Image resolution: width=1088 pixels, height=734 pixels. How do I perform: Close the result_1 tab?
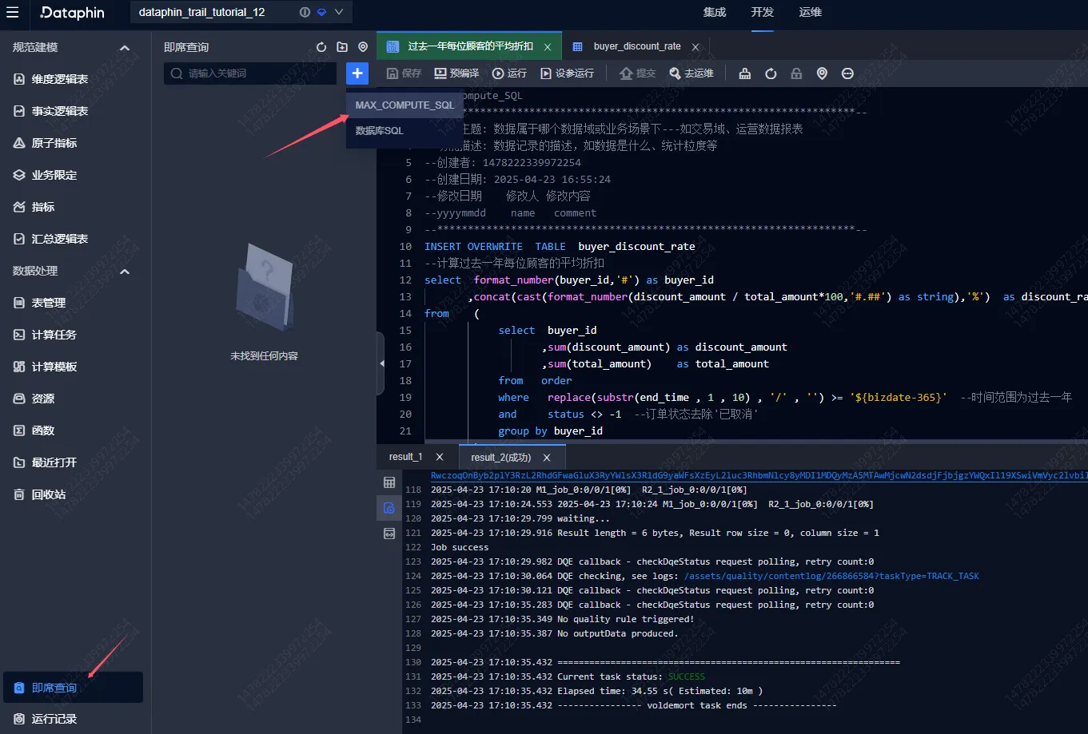[x=439, y=457]
